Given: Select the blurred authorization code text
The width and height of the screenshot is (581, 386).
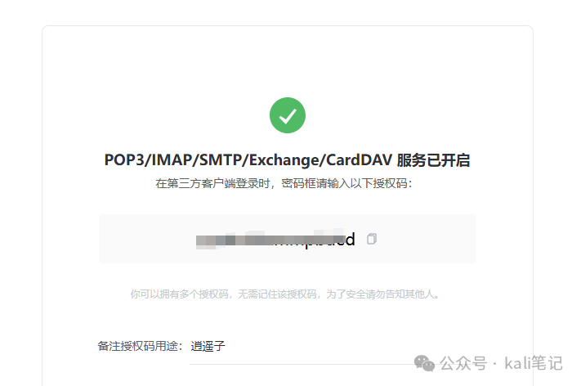Looking at the screenshot, I should click(x=275, y=240).
